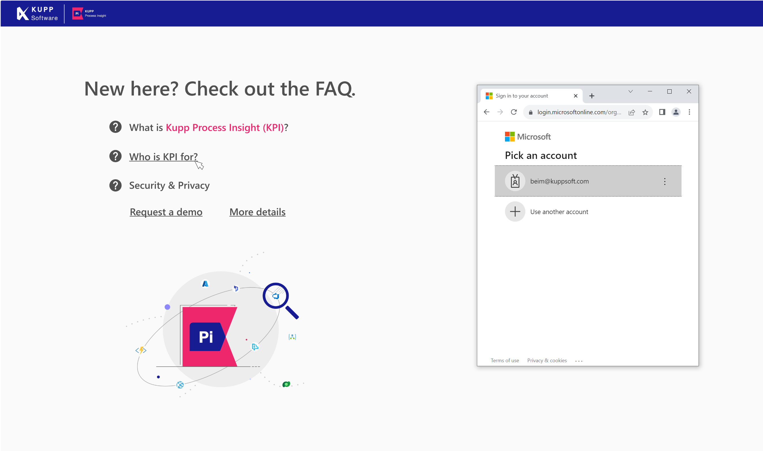
Task: Click question mark icon beside Who is KPI for
Action: [x=115, y=156]
